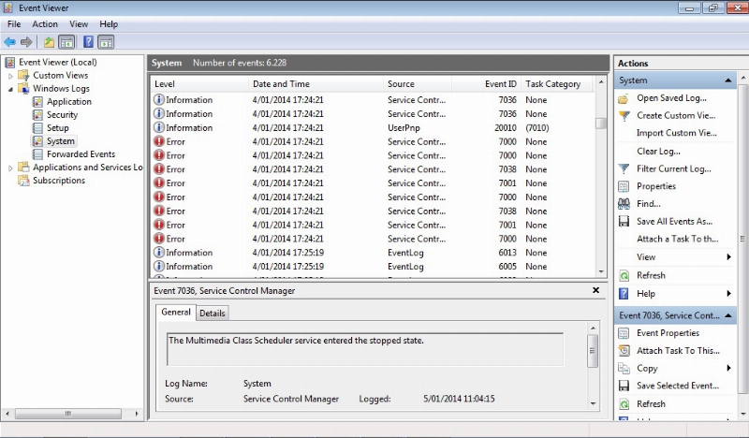Screen dimensions: 749x438
Task: Select the System log in the tree
Action: click(60, 141)
